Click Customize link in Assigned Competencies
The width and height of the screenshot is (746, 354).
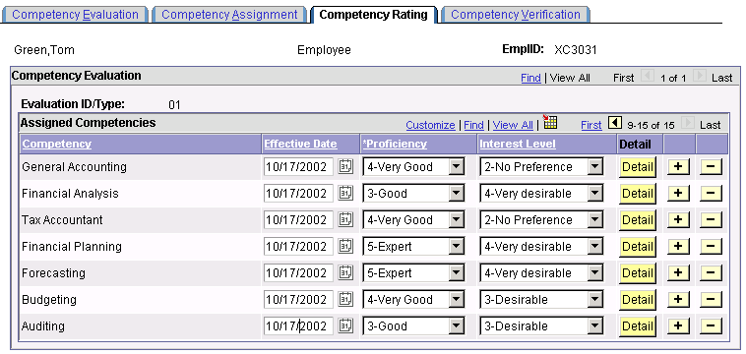pyautogui.click(x=430, y=125)
